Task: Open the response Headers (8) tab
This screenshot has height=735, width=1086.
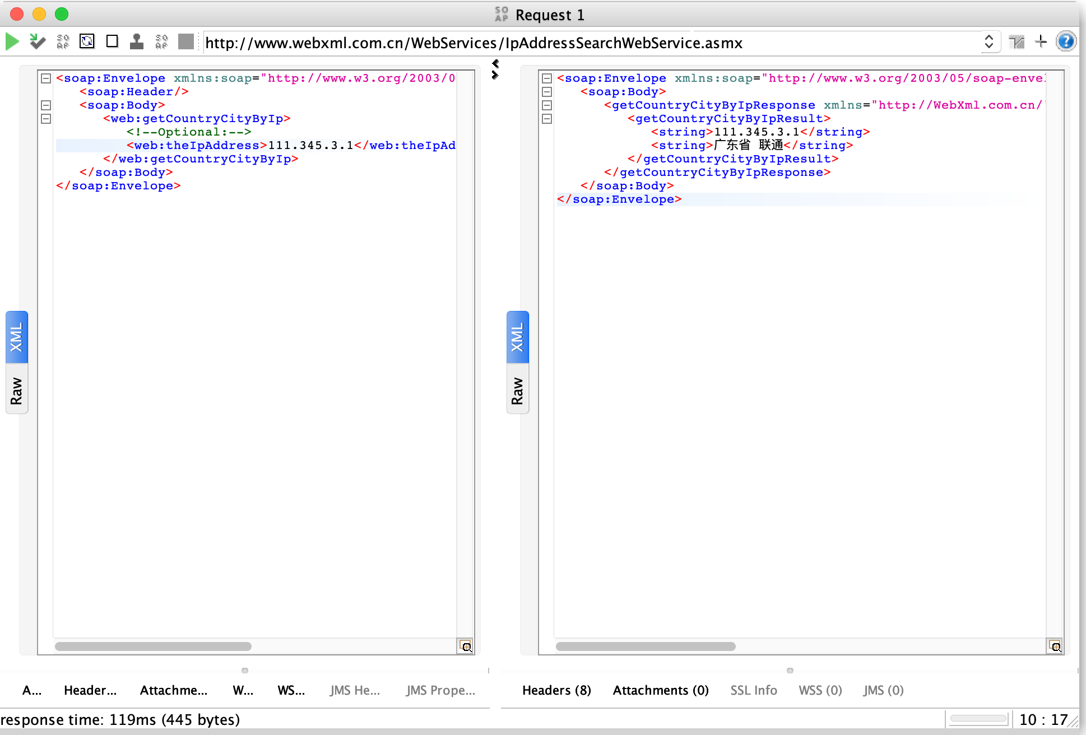Action: (556, 690)
